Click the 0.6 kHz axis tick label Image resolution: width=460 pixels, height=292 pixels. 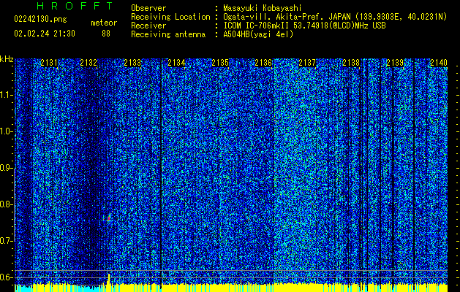coord(7,277)
